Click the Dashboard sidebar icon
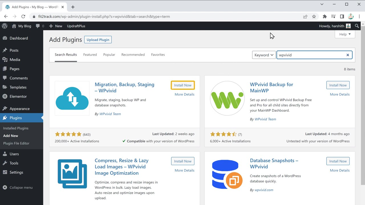This screenshot has width=365, height=205. tap(6, 38)
